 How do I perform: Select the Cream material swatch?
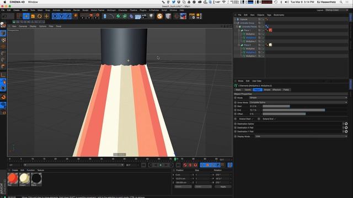click(24, 179)
